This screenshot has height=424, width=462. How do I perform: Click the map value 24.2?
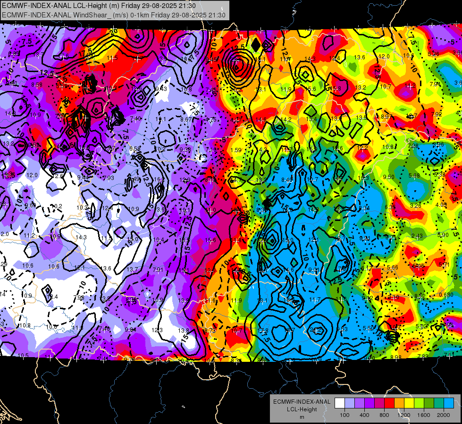[315, 330]
